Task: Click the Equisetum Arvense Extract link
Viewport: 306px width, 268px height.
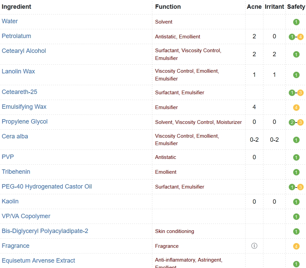Action: (38, 261)
